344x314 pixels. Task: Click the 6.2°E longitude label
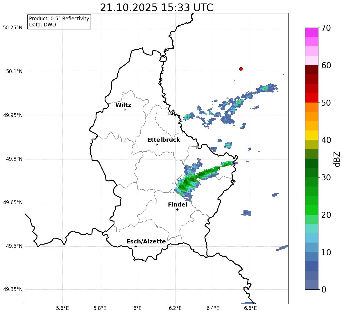tap(175, 308)
